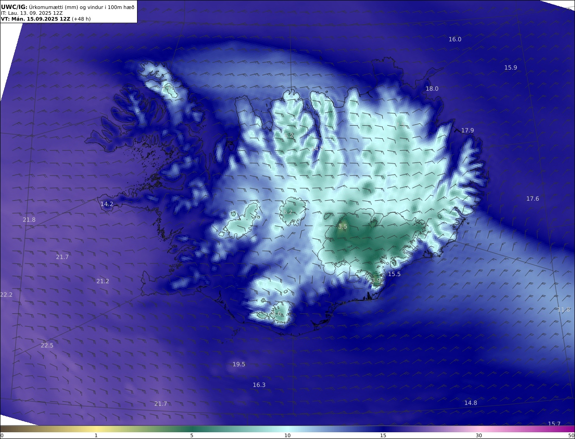Click the 14.2 value on the map
This screenshot has width=575, height=439.
(107, 204)
